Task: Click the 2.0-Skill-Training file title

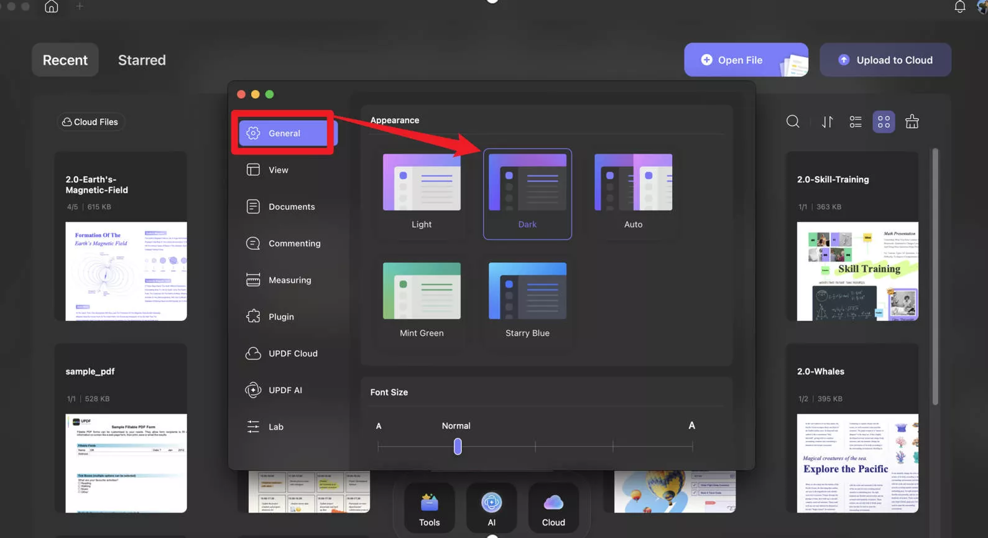Action: pyautogui.click(x=833, y=179)
